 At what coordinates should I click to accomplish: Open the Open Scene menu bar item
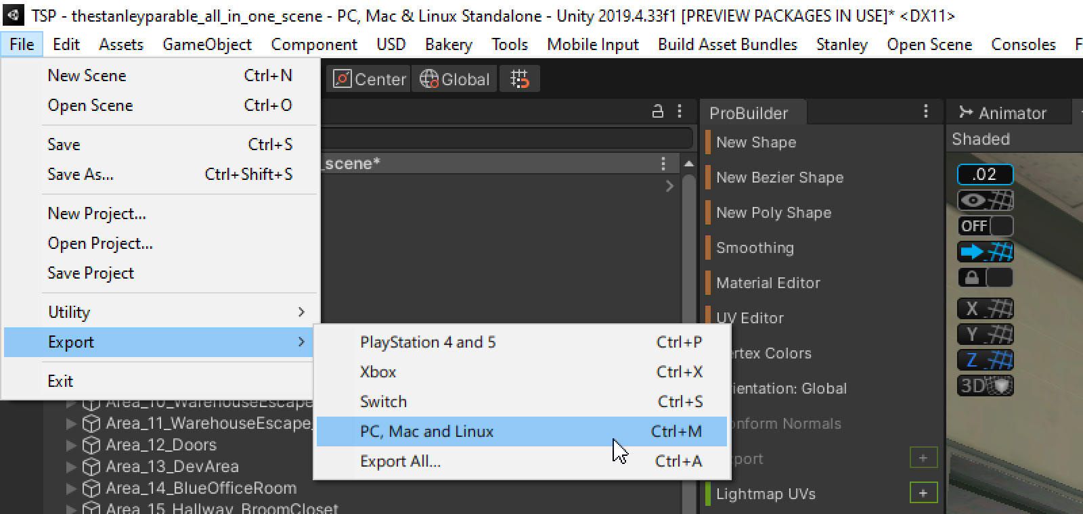[929, 44]
